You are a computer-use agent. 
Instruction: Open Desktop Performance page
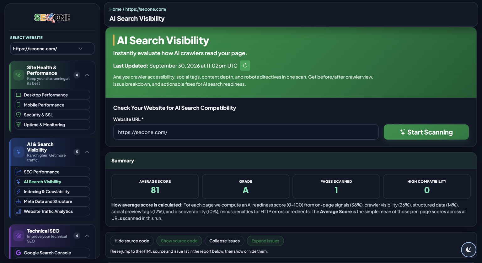point(52,95)
